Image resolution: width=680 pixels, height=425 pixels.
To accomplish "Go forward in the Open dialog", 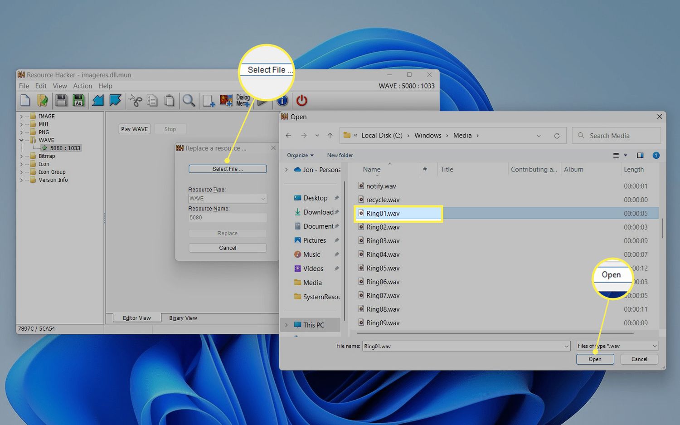I will pos(304,136).
